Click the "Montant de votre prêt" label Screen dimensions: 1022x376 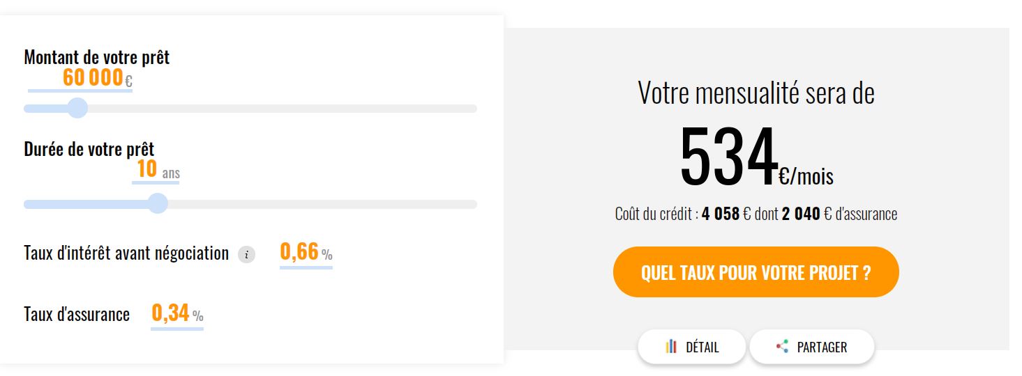click(97, 57)
